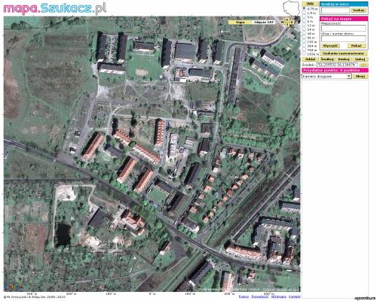
Task: Click the Pokaż button under address fields
Action: click(x=357, y=46)
